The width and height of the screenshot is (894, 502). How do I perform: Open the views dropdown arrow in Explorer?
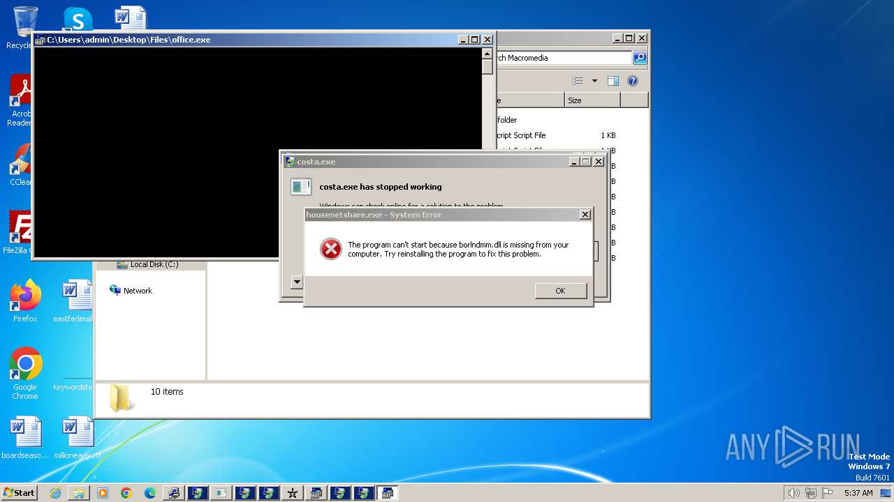tap(594, 81)
